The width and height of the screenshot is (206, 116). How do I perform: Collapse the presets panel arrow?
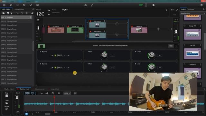(33, 9)
